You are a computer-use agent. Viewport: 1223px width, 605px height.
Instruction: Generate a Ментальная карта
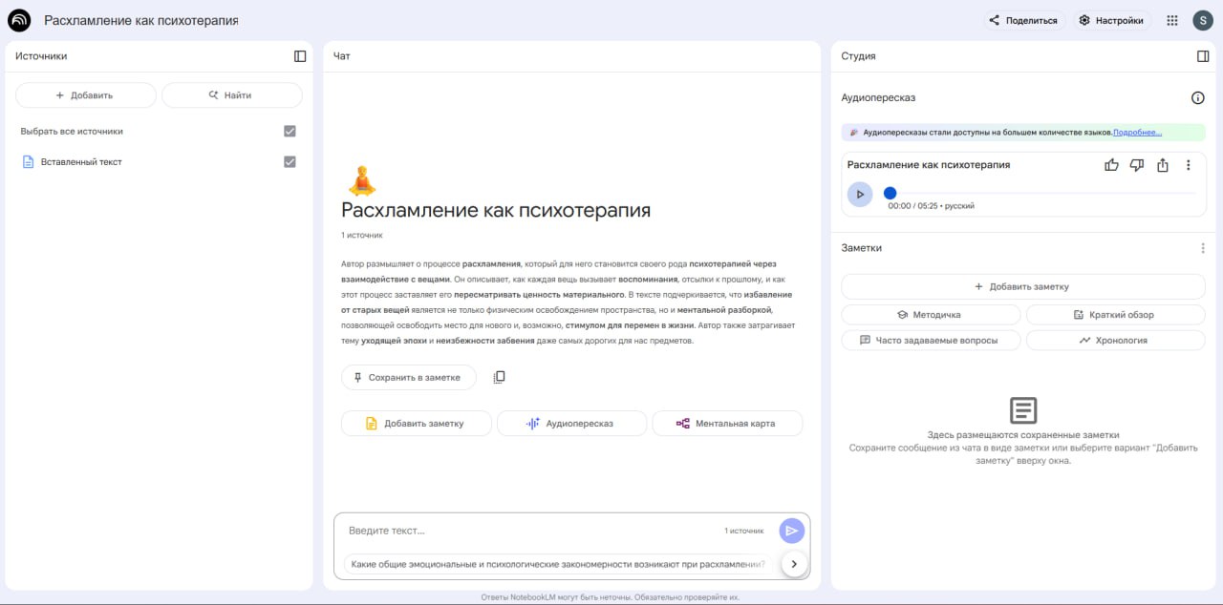(x=727, y=423)
